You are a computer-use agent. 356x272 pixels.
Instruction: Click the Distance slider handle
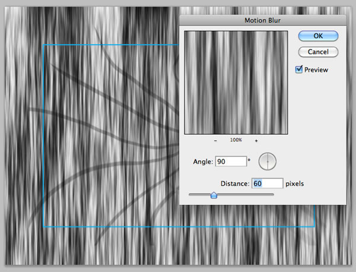214,195
